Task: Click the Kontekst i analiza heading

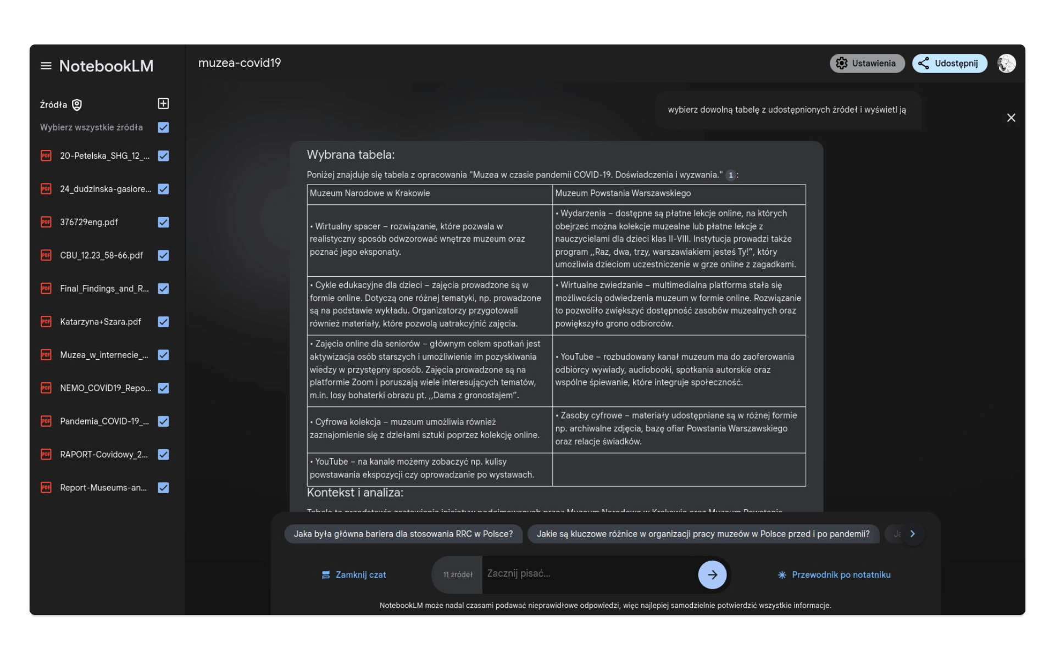Action: pyautogui.click(x=355, y=493)
